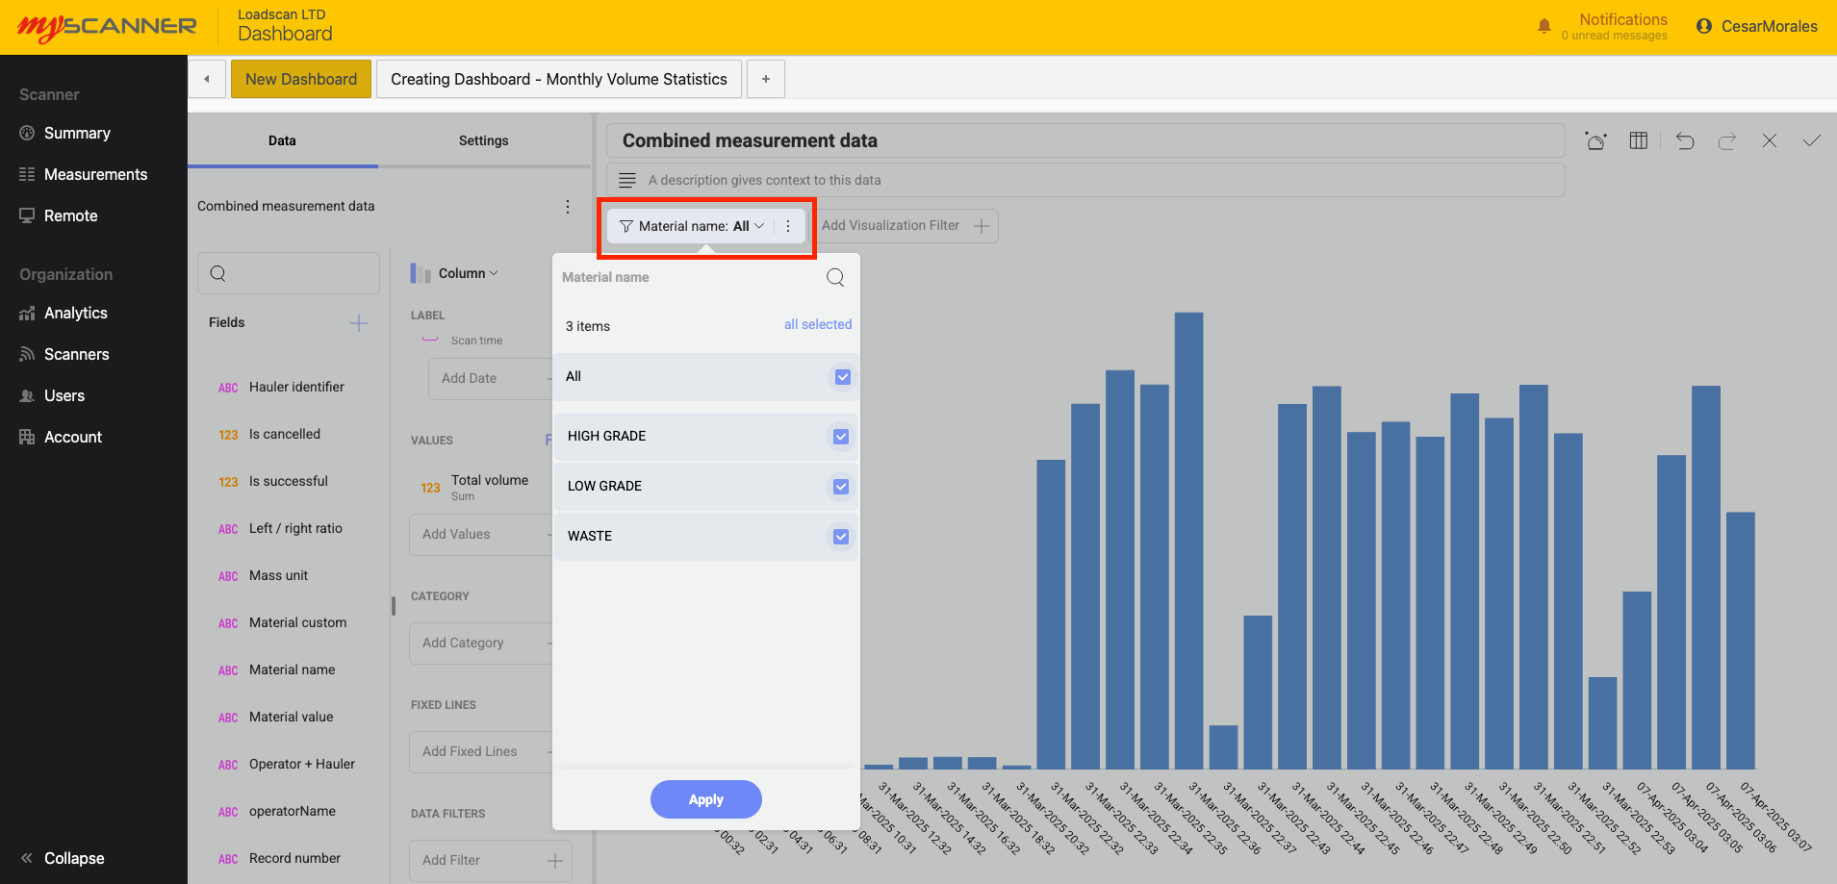This screenshot has width=1837, height=884.
Task: Select Creating Dashboard - Monthly Volume Statistics tab
Action: point(559,79)
